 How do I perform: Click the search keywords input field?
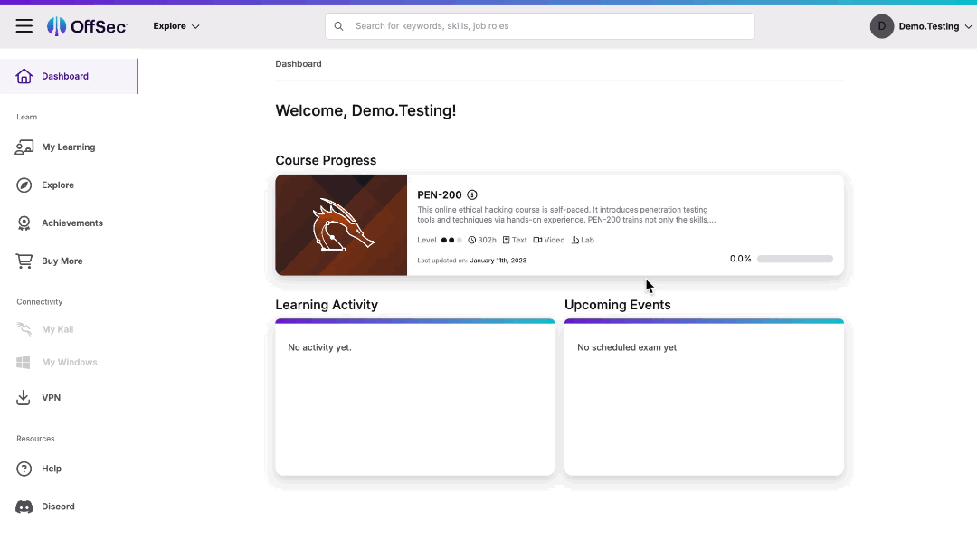tap(539, 26)
